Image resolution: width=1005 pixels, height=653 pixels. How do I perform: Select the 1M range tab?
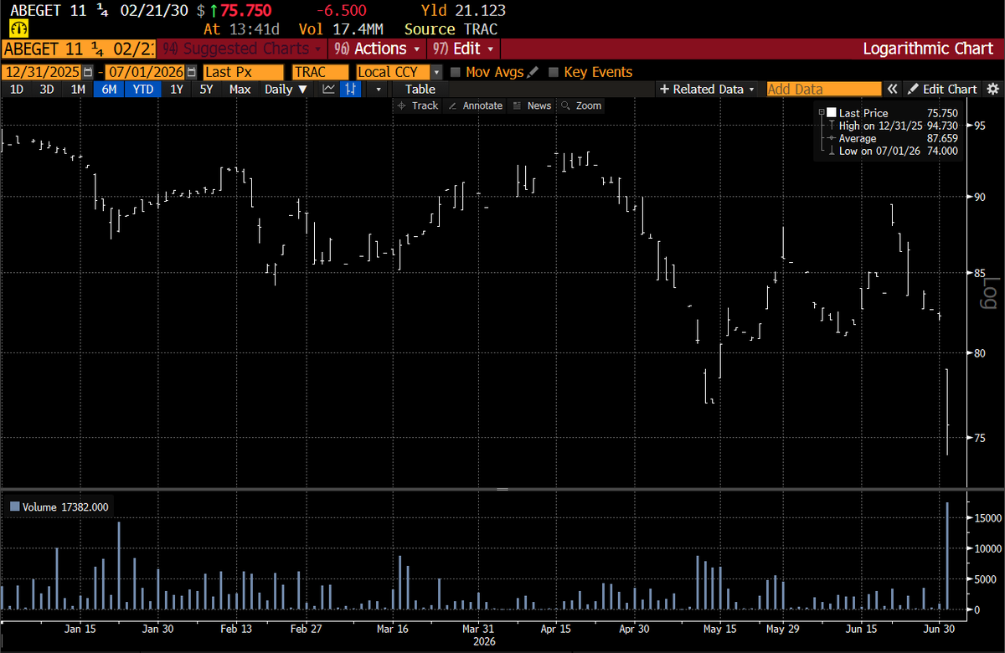coord(78,89)
